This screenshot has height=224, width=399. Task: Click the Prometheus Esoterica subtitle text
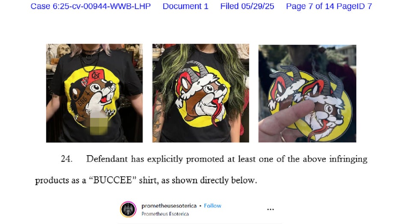pyautogui.click(x=165, y=214)
